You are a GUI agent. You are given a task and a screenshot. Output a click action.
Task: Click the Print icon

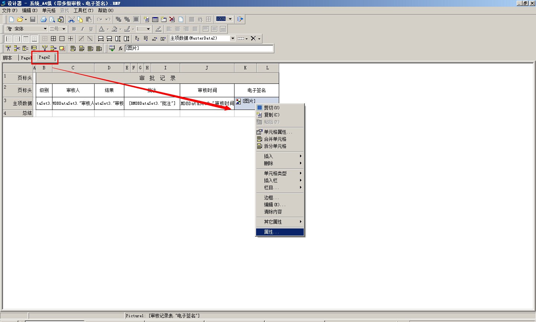tap(44, 19)
